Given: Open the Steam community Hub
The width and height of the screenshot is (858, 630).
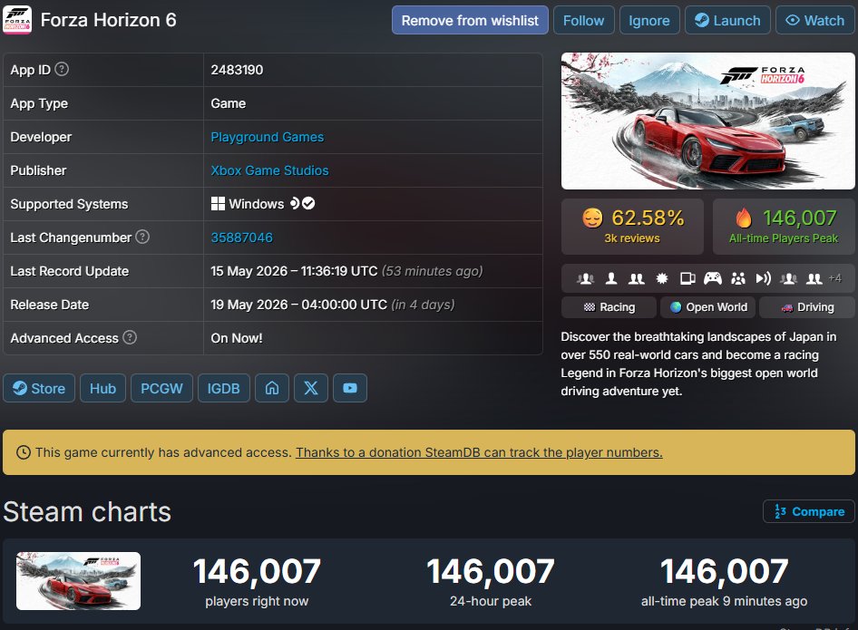Looking at the screenshot, I should tap(102, 388).
